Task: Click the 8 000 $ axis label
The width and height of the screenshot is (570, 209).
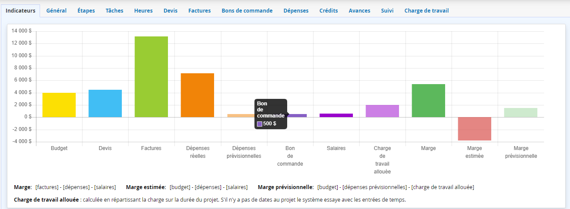Action: 23,68
